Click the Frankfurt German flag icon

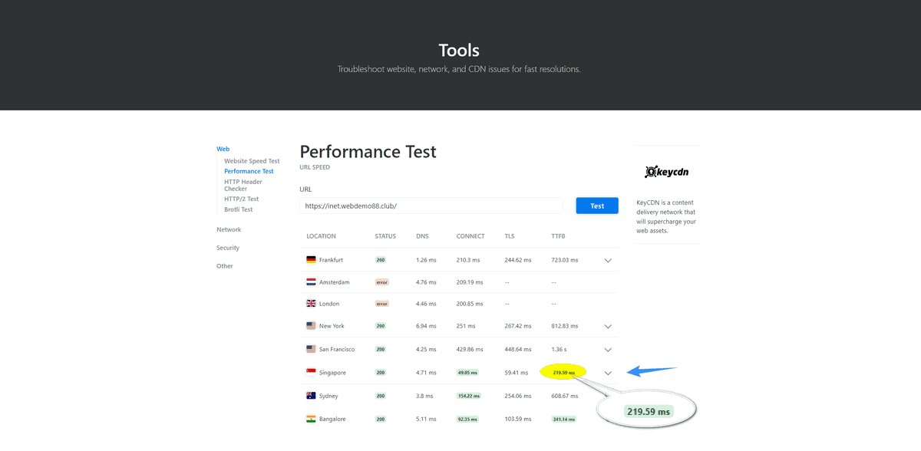coord(311,260)
